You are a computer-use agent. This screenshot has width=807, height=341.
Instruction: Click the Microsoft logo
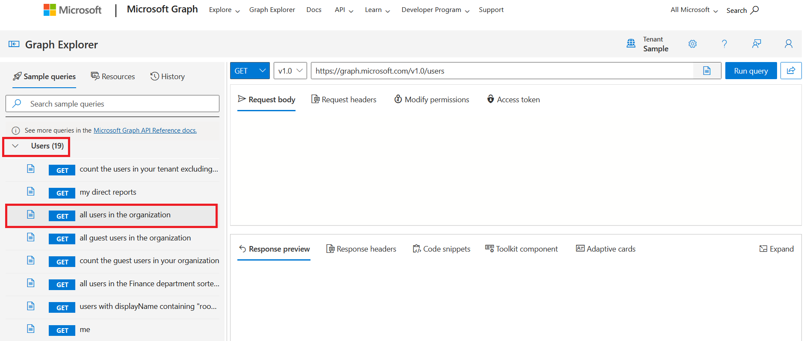pyautogui.click(x=72, y=10)
